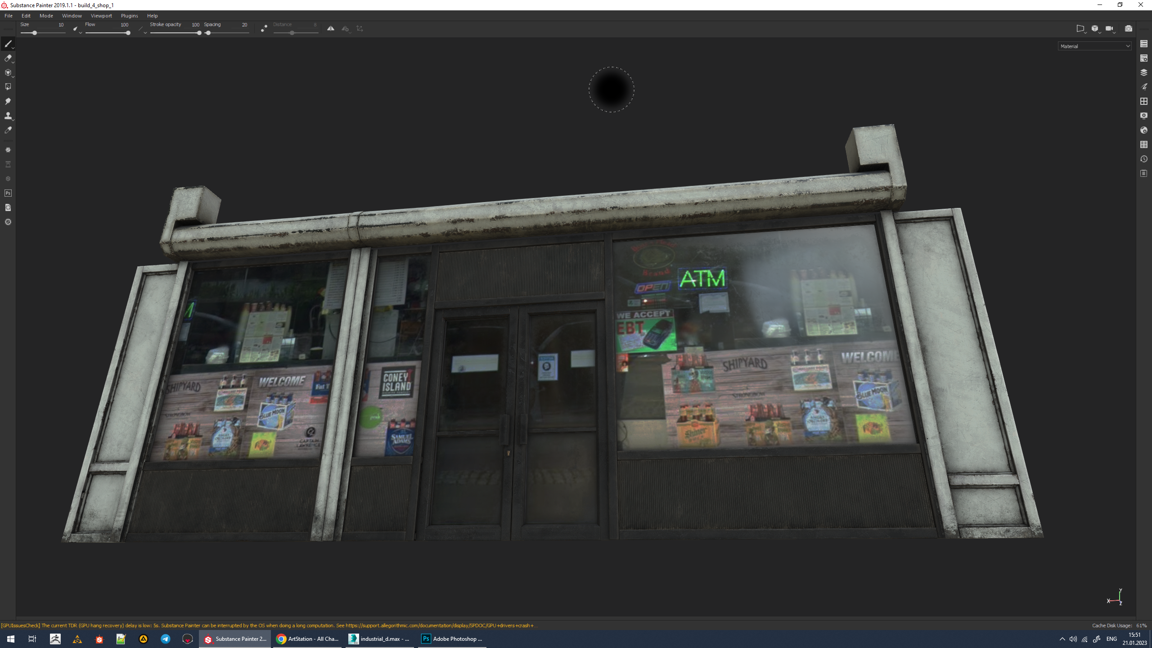Open the Material channel dropdown
Image resolution: width=1152 pixels, height=648 pixels.
coord(1094,46)
